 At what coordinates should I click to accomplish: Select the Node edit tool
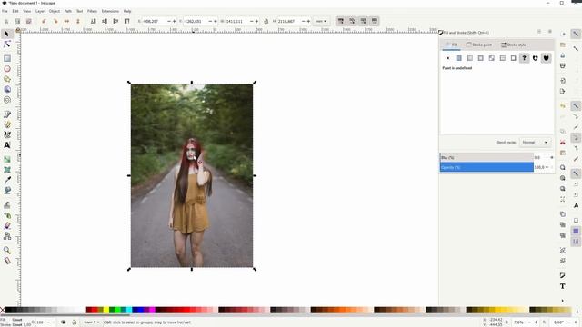click(x=6, y=45)
